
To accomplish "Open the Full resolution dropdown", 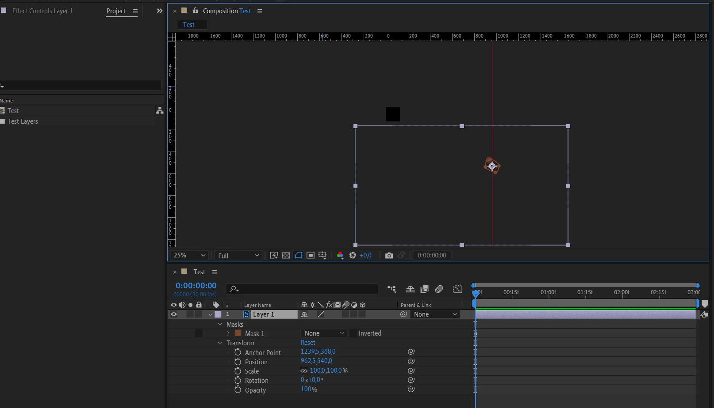I will coord(238,255).
